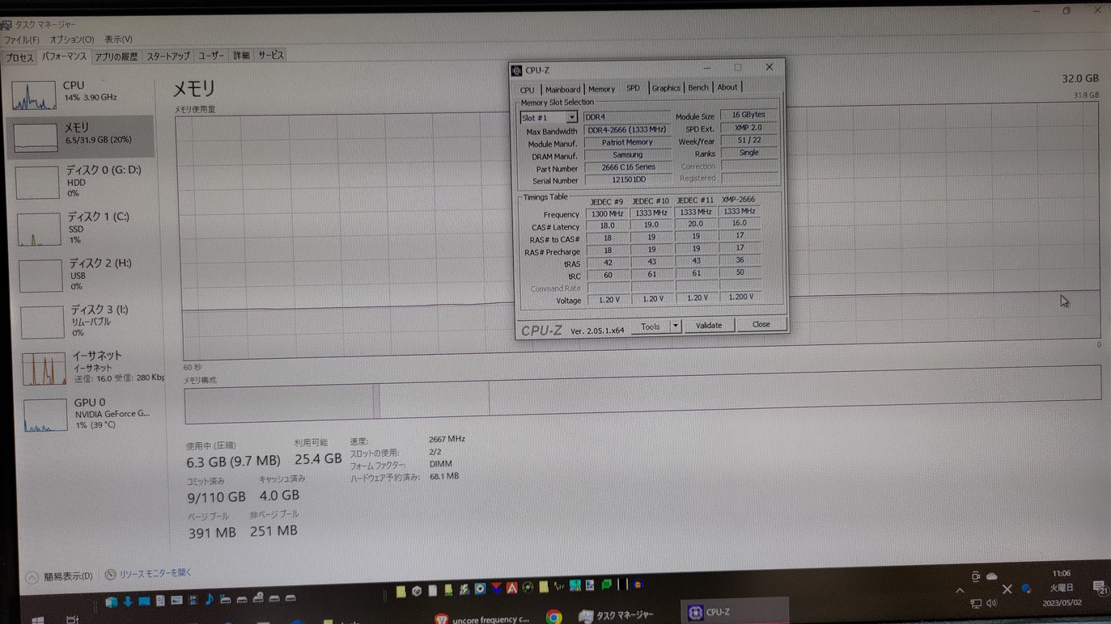Click the CPU-Z icon in its title bar
The image size is (1111, 624).
point(517,71)
